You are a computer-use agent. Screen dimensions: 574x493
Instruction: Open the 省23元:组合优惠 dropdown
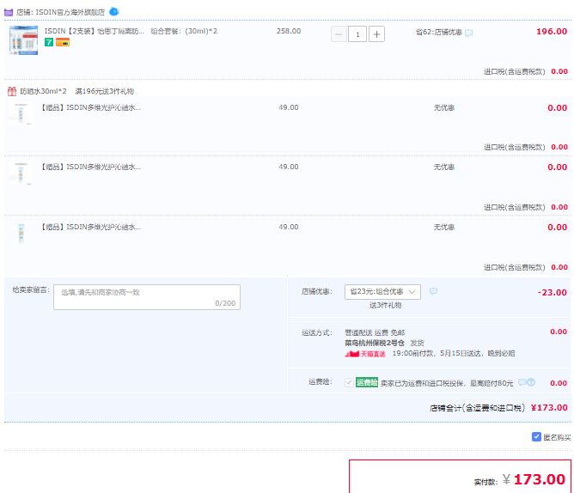382,292
